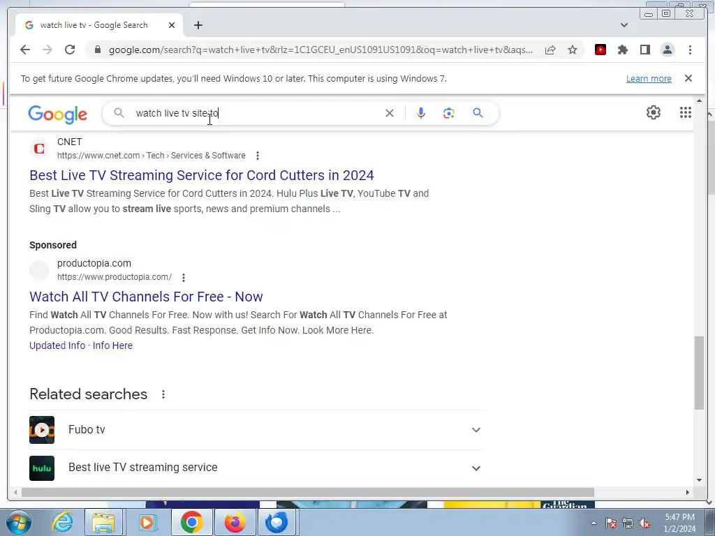Go to the Google logo homepage
This screenshot has width=715, height=536.
(57, 114)
